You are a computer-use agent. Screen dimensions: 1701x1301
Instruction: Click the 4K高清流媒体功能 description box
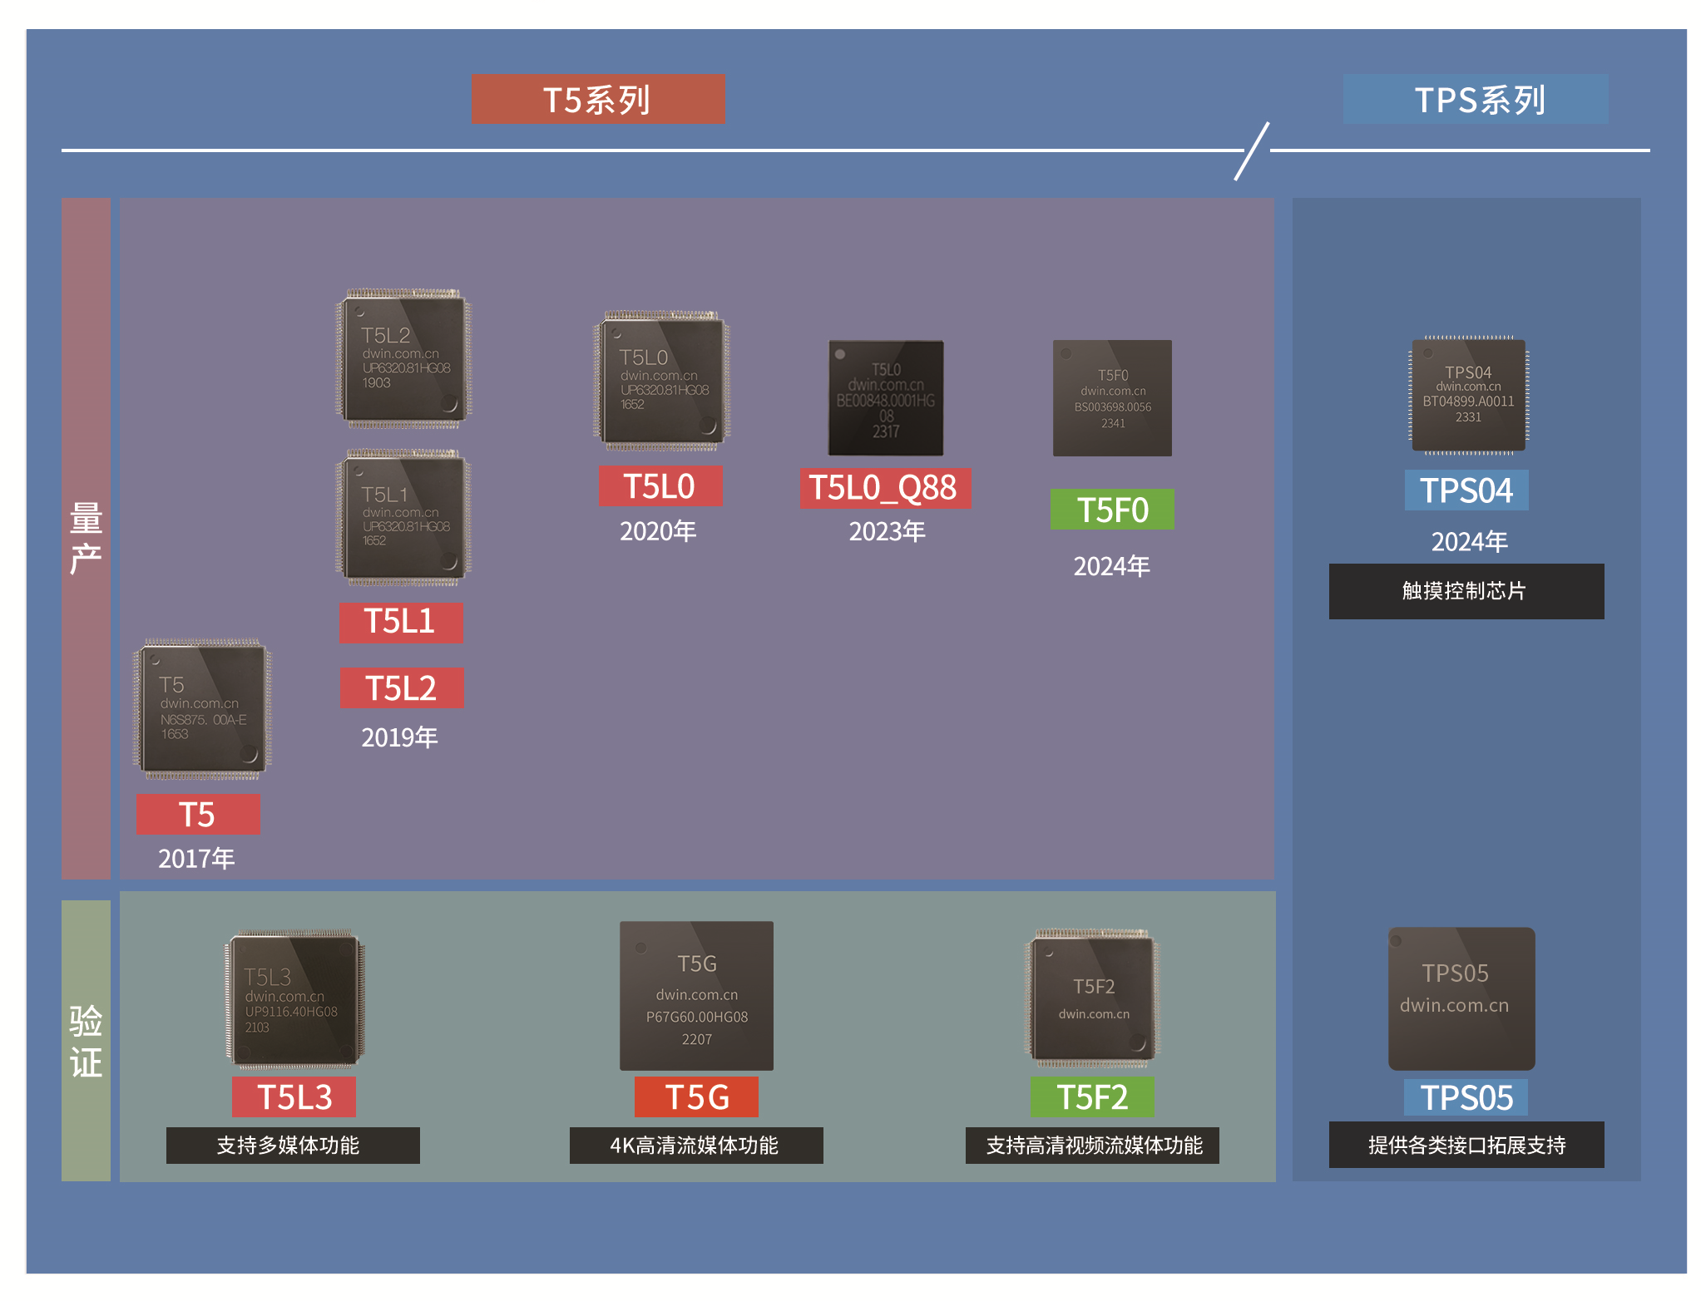coord(696,1146)
